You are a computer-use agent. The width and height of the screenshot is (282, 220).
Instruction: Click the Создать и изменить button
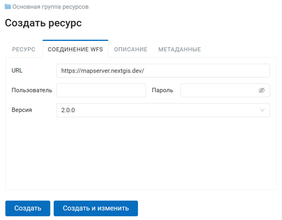tap(96, 208)
